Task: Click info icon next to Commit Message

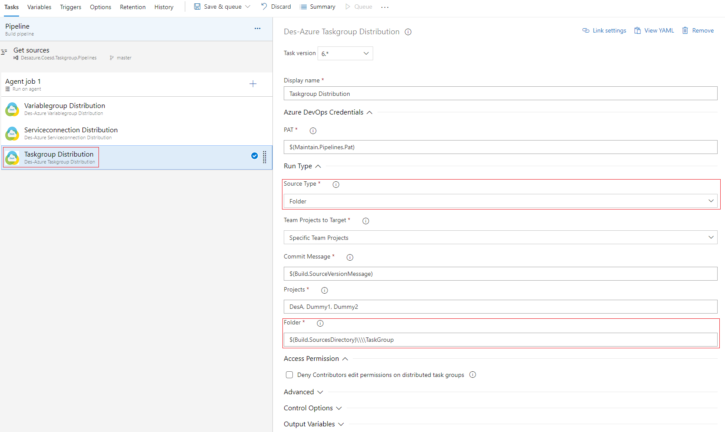Action: tap(350, 257)
